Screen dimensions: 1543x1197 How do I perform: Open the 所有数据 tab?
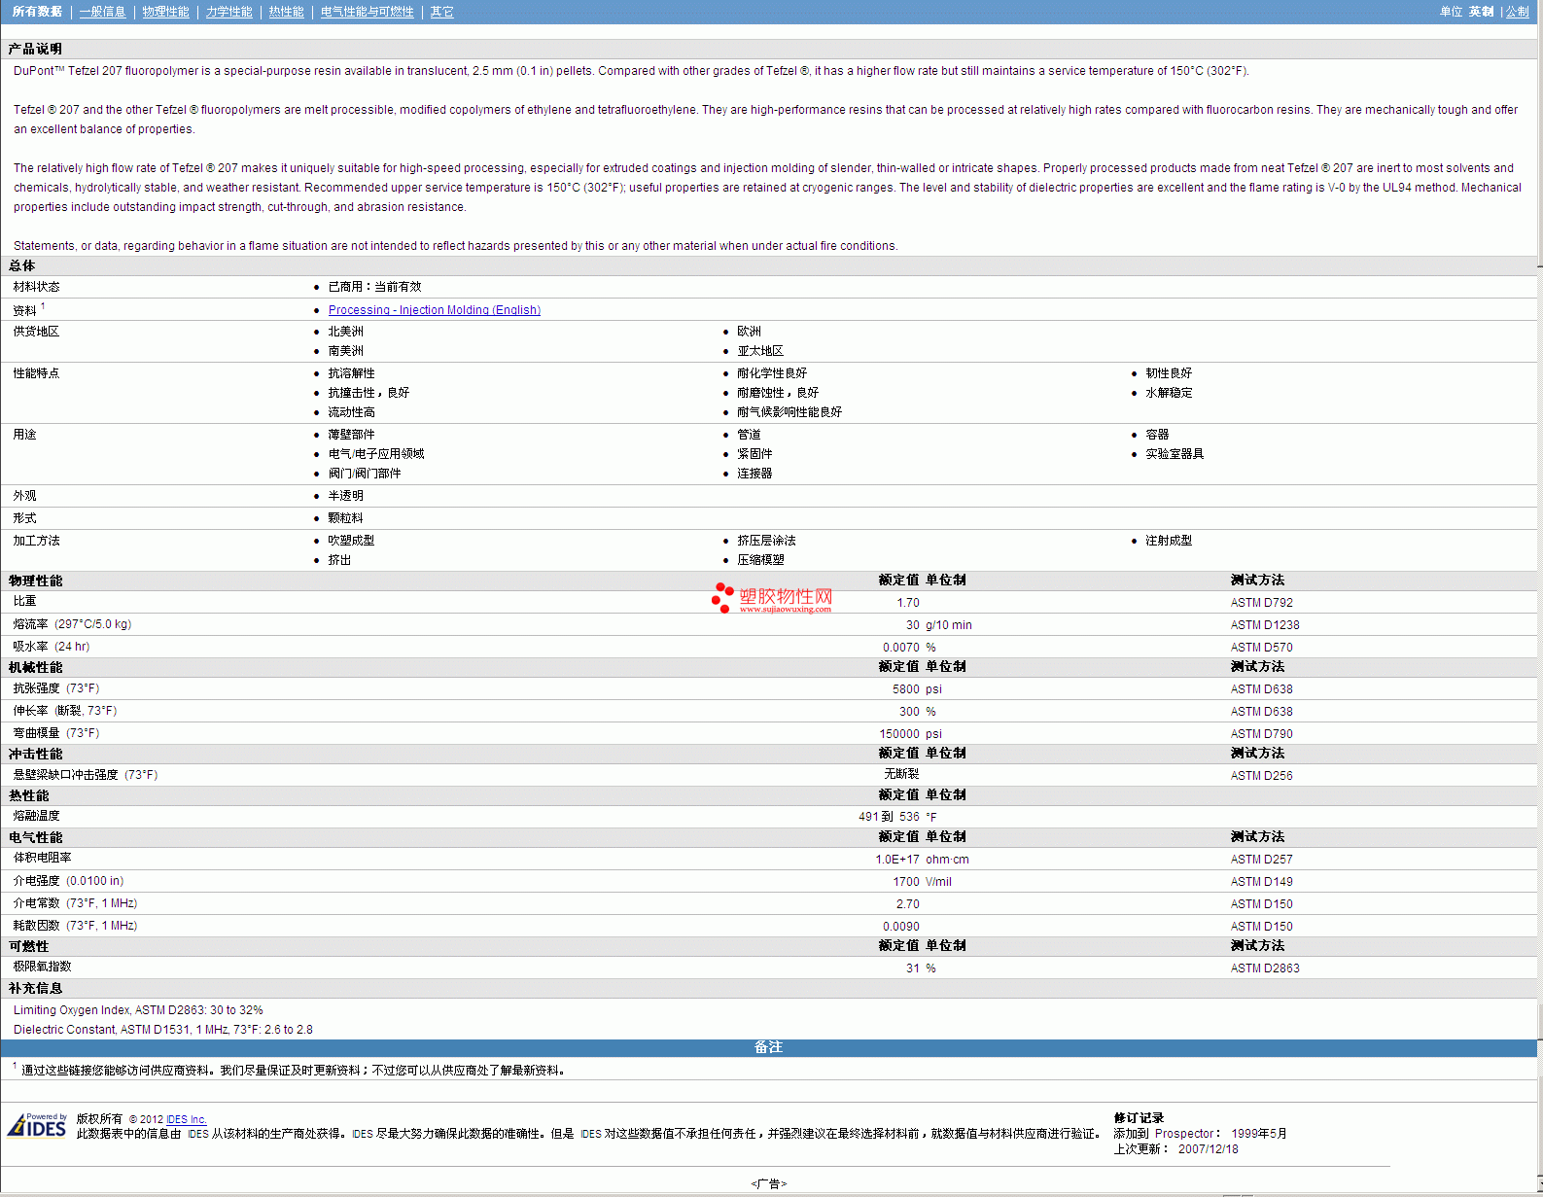pyautogui.click(x=37, y=12)
